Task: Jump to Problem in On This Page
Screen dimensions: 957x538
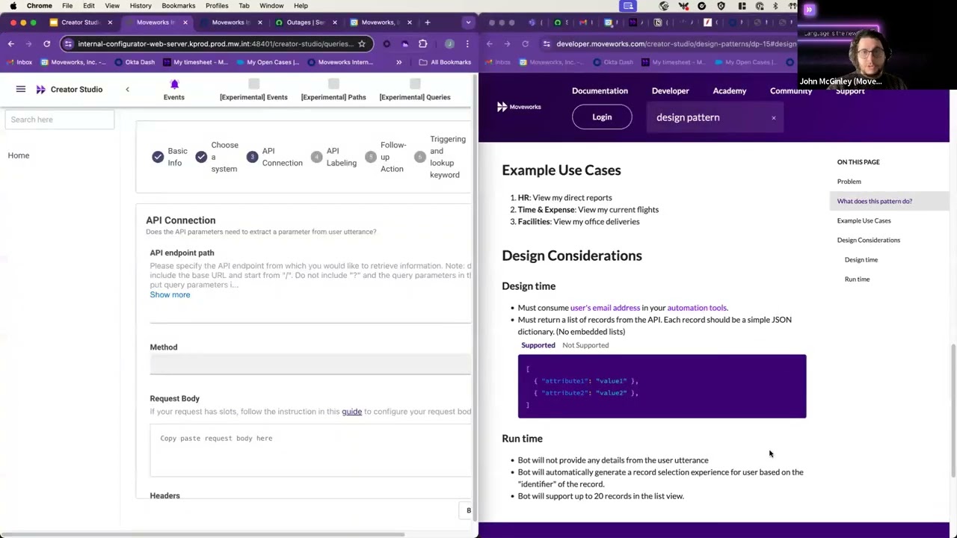Action: click(849, 182)
